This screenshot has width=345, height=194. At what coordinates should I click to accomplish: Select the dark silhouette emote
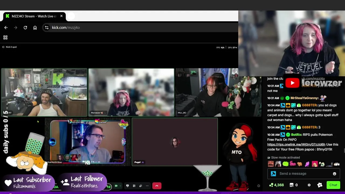[329, 164]
